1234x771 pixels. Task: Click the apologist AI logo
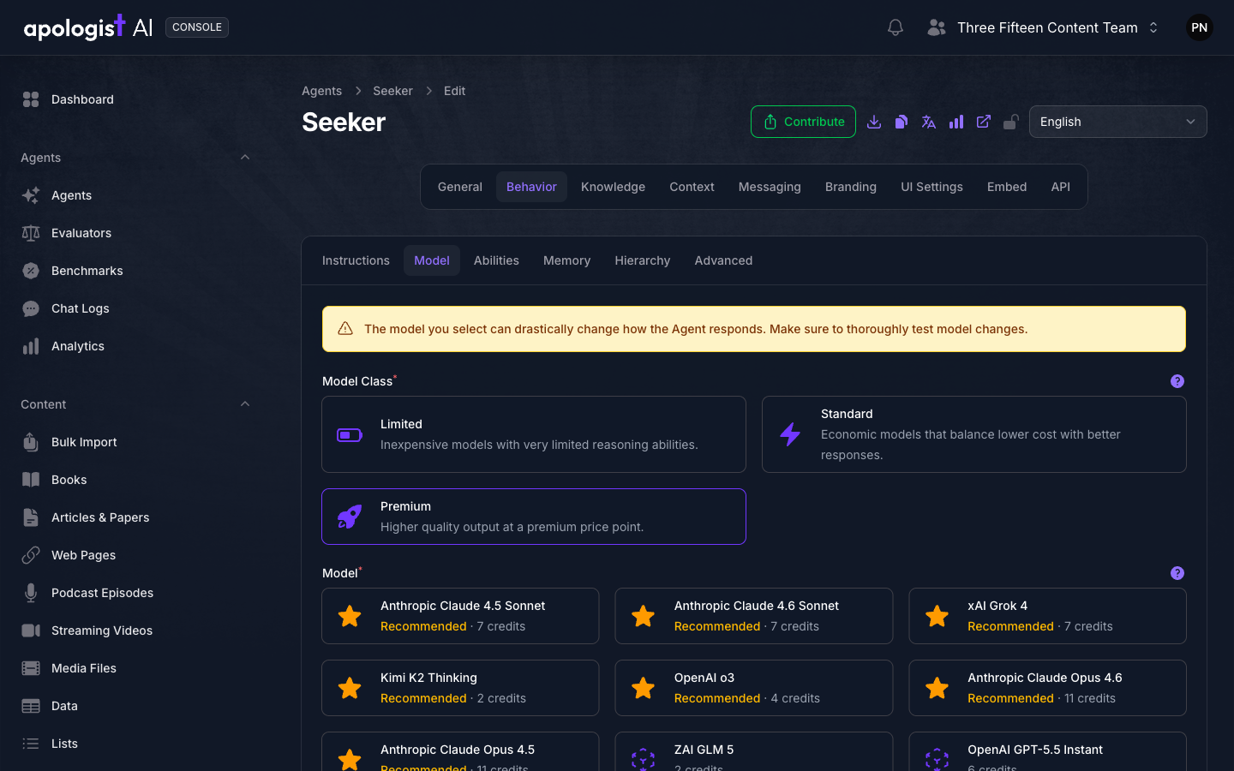point(88,27)
